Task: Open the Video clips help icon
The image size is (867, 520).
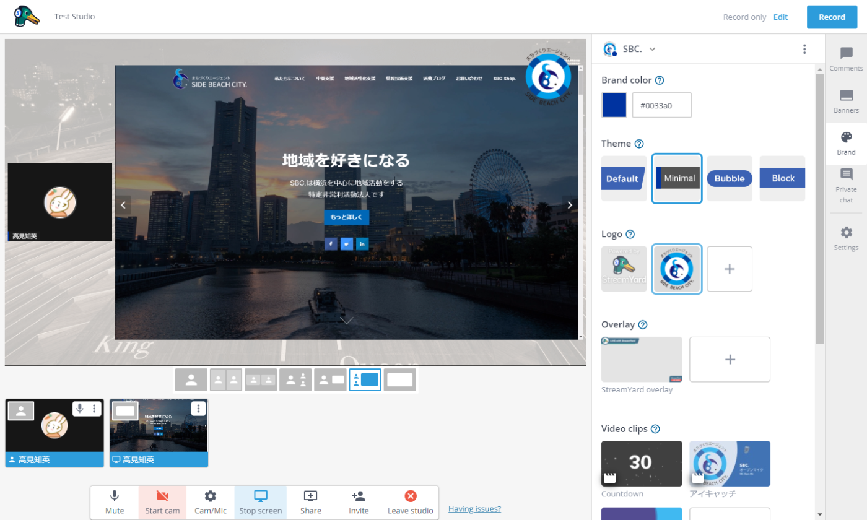Action: (655, 429)
